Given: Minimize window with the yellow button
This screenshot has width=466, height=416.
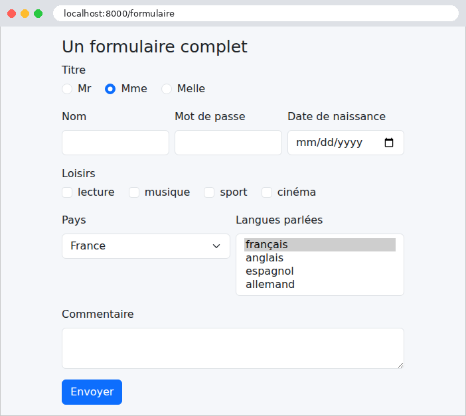Looking at the screenshot, I should [25, 14].
